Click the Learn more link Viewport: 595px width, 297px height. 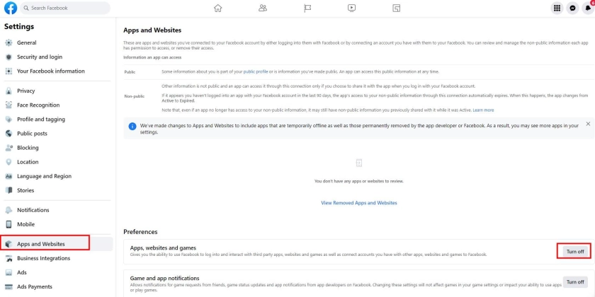tap(484, 110)
